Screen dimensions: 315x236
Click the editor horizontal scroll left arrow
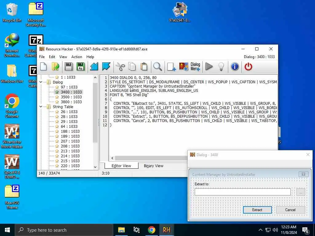112,158
